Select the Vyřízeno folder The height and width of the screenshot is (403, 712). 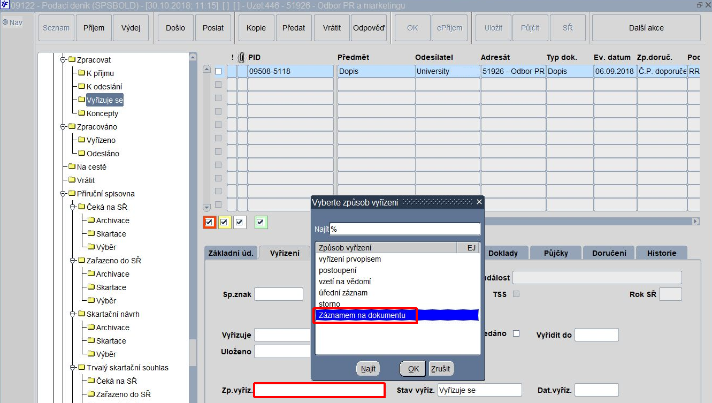(x=101, y=140)
